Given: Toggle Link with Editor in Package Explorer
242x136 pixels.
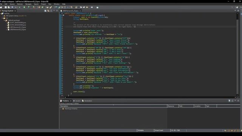Looking at the screenshot, I should pyautogui.click(x=48, y=11).
